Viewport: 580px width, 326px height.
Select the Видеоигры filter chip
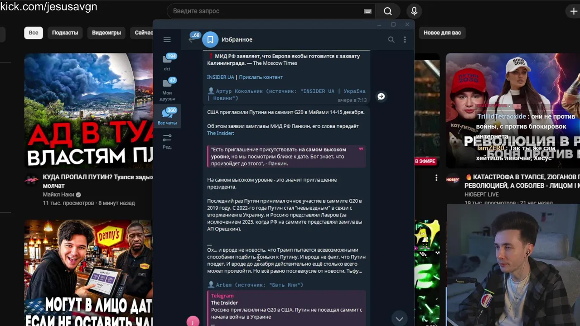pos(106,33)
